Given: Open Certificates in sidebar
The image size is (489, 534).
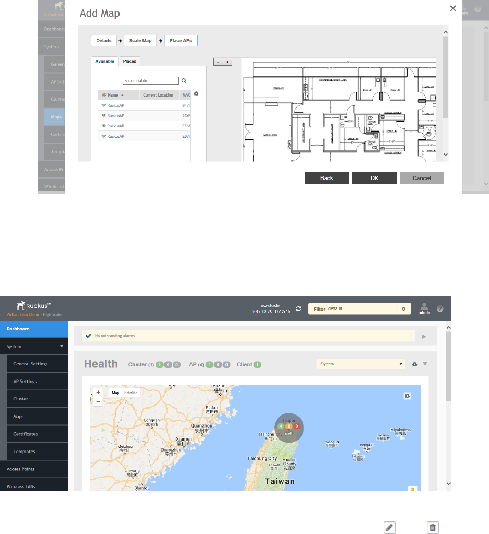Looking at the screenshot, I should (x=37, y=434).
